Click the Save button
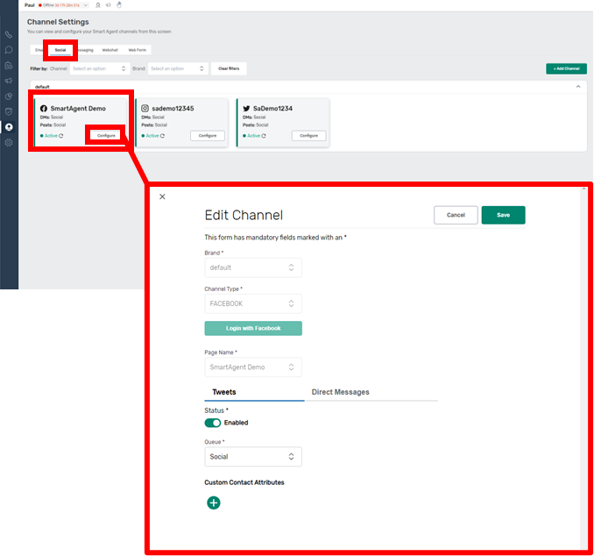 pyautogui.click(x=503, y=215)
